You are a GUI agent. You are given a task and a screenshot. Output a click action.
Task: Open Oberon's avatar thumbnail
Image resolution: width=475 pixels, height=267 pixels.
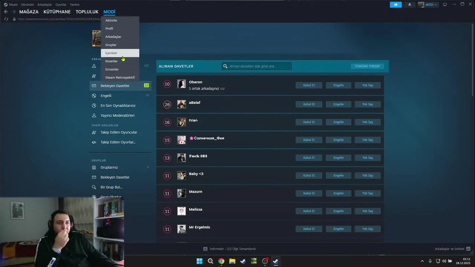(x=181, y=84)
